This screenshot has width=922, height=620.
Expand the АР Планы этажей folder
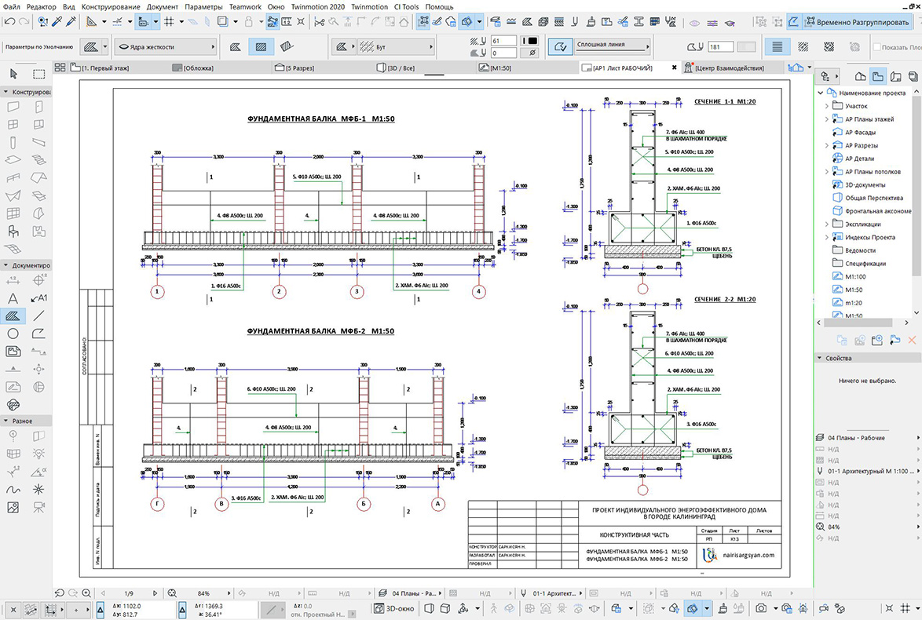[827, 119]
